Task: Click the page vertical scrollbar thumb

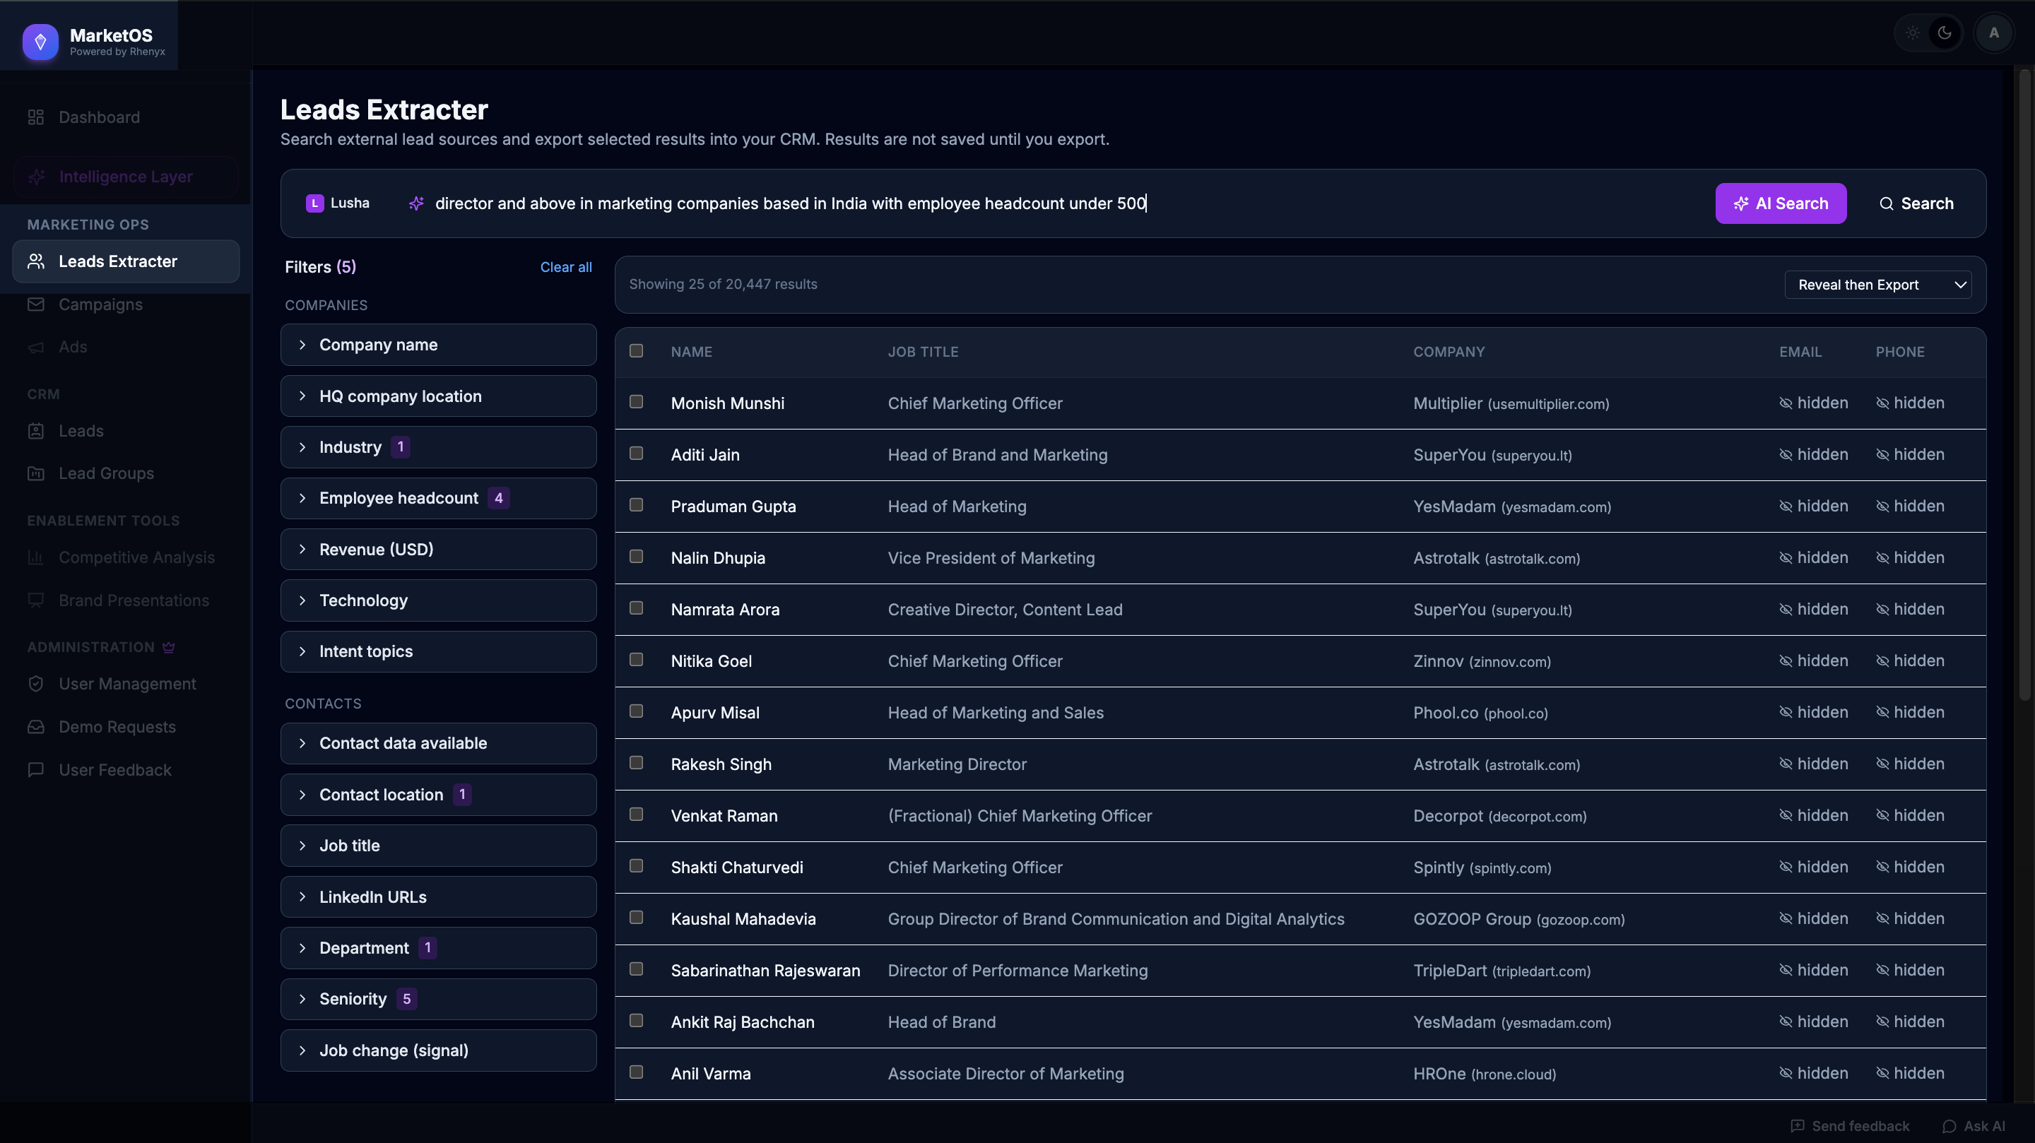Action: 2024,386
